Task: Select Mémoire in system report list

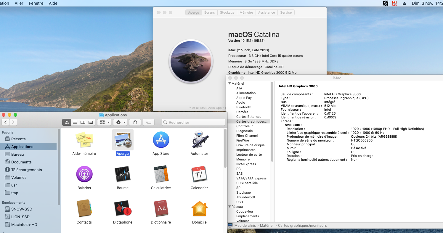Action: pyautogui.click(x=243, y=159)
